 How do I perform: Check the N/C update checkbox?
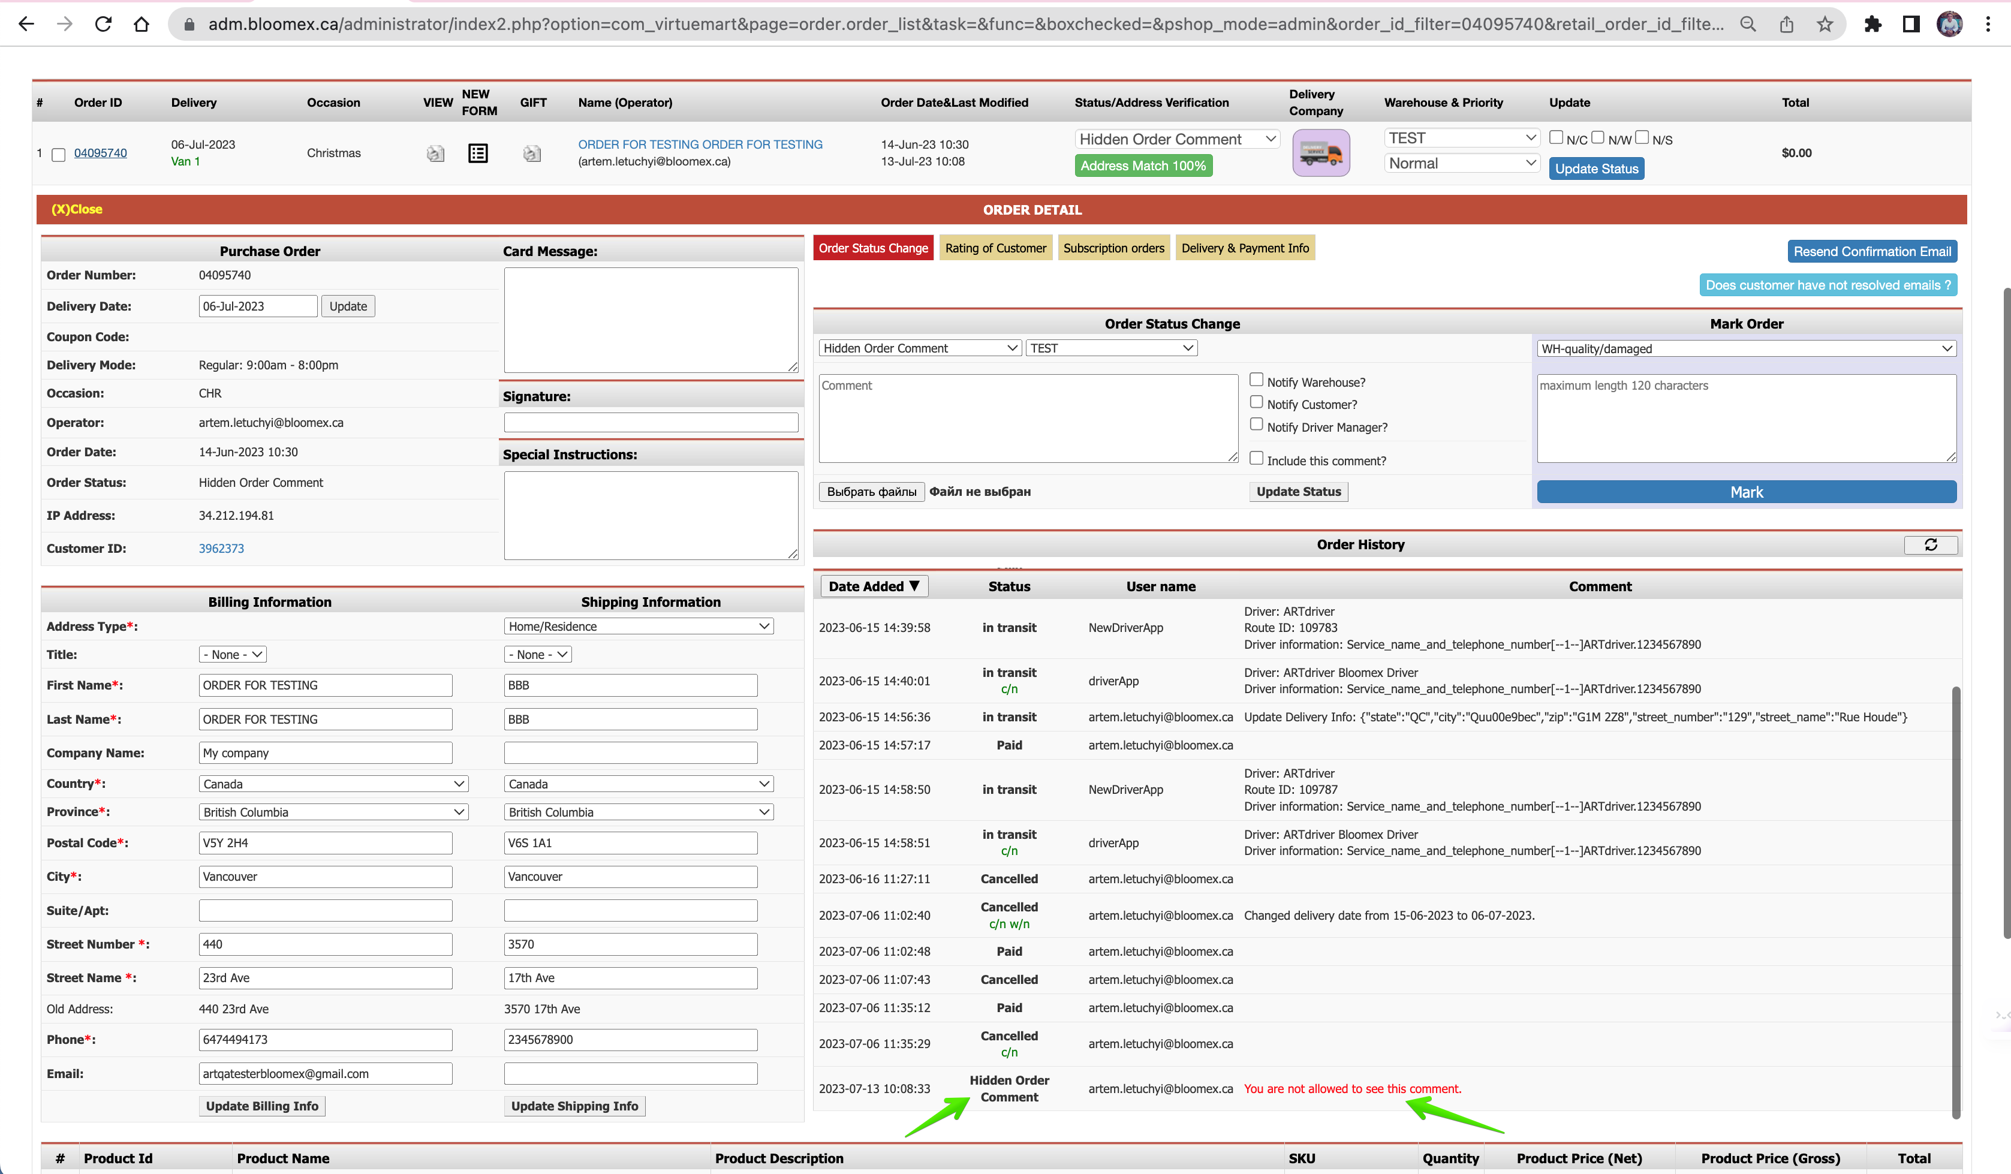coord(1556,137)
